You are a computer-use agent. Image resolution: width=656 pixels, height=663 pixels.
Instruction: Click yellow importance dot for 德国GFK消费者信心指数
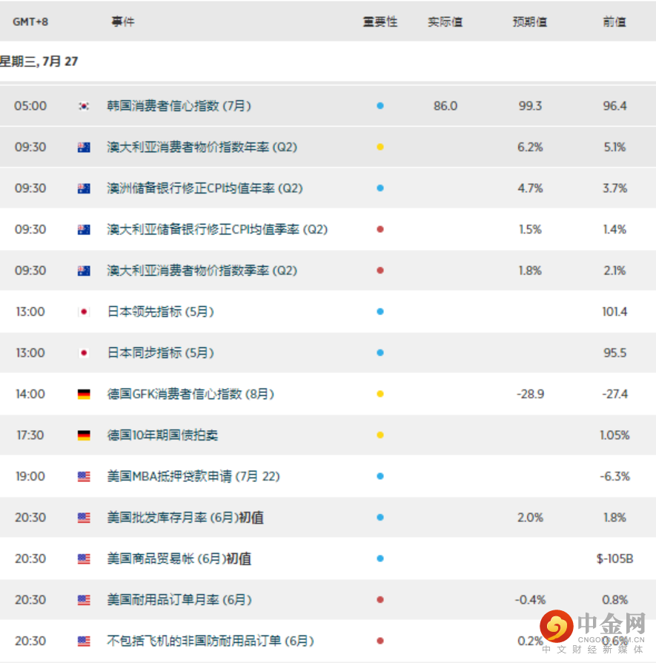(x=380, y=394)
